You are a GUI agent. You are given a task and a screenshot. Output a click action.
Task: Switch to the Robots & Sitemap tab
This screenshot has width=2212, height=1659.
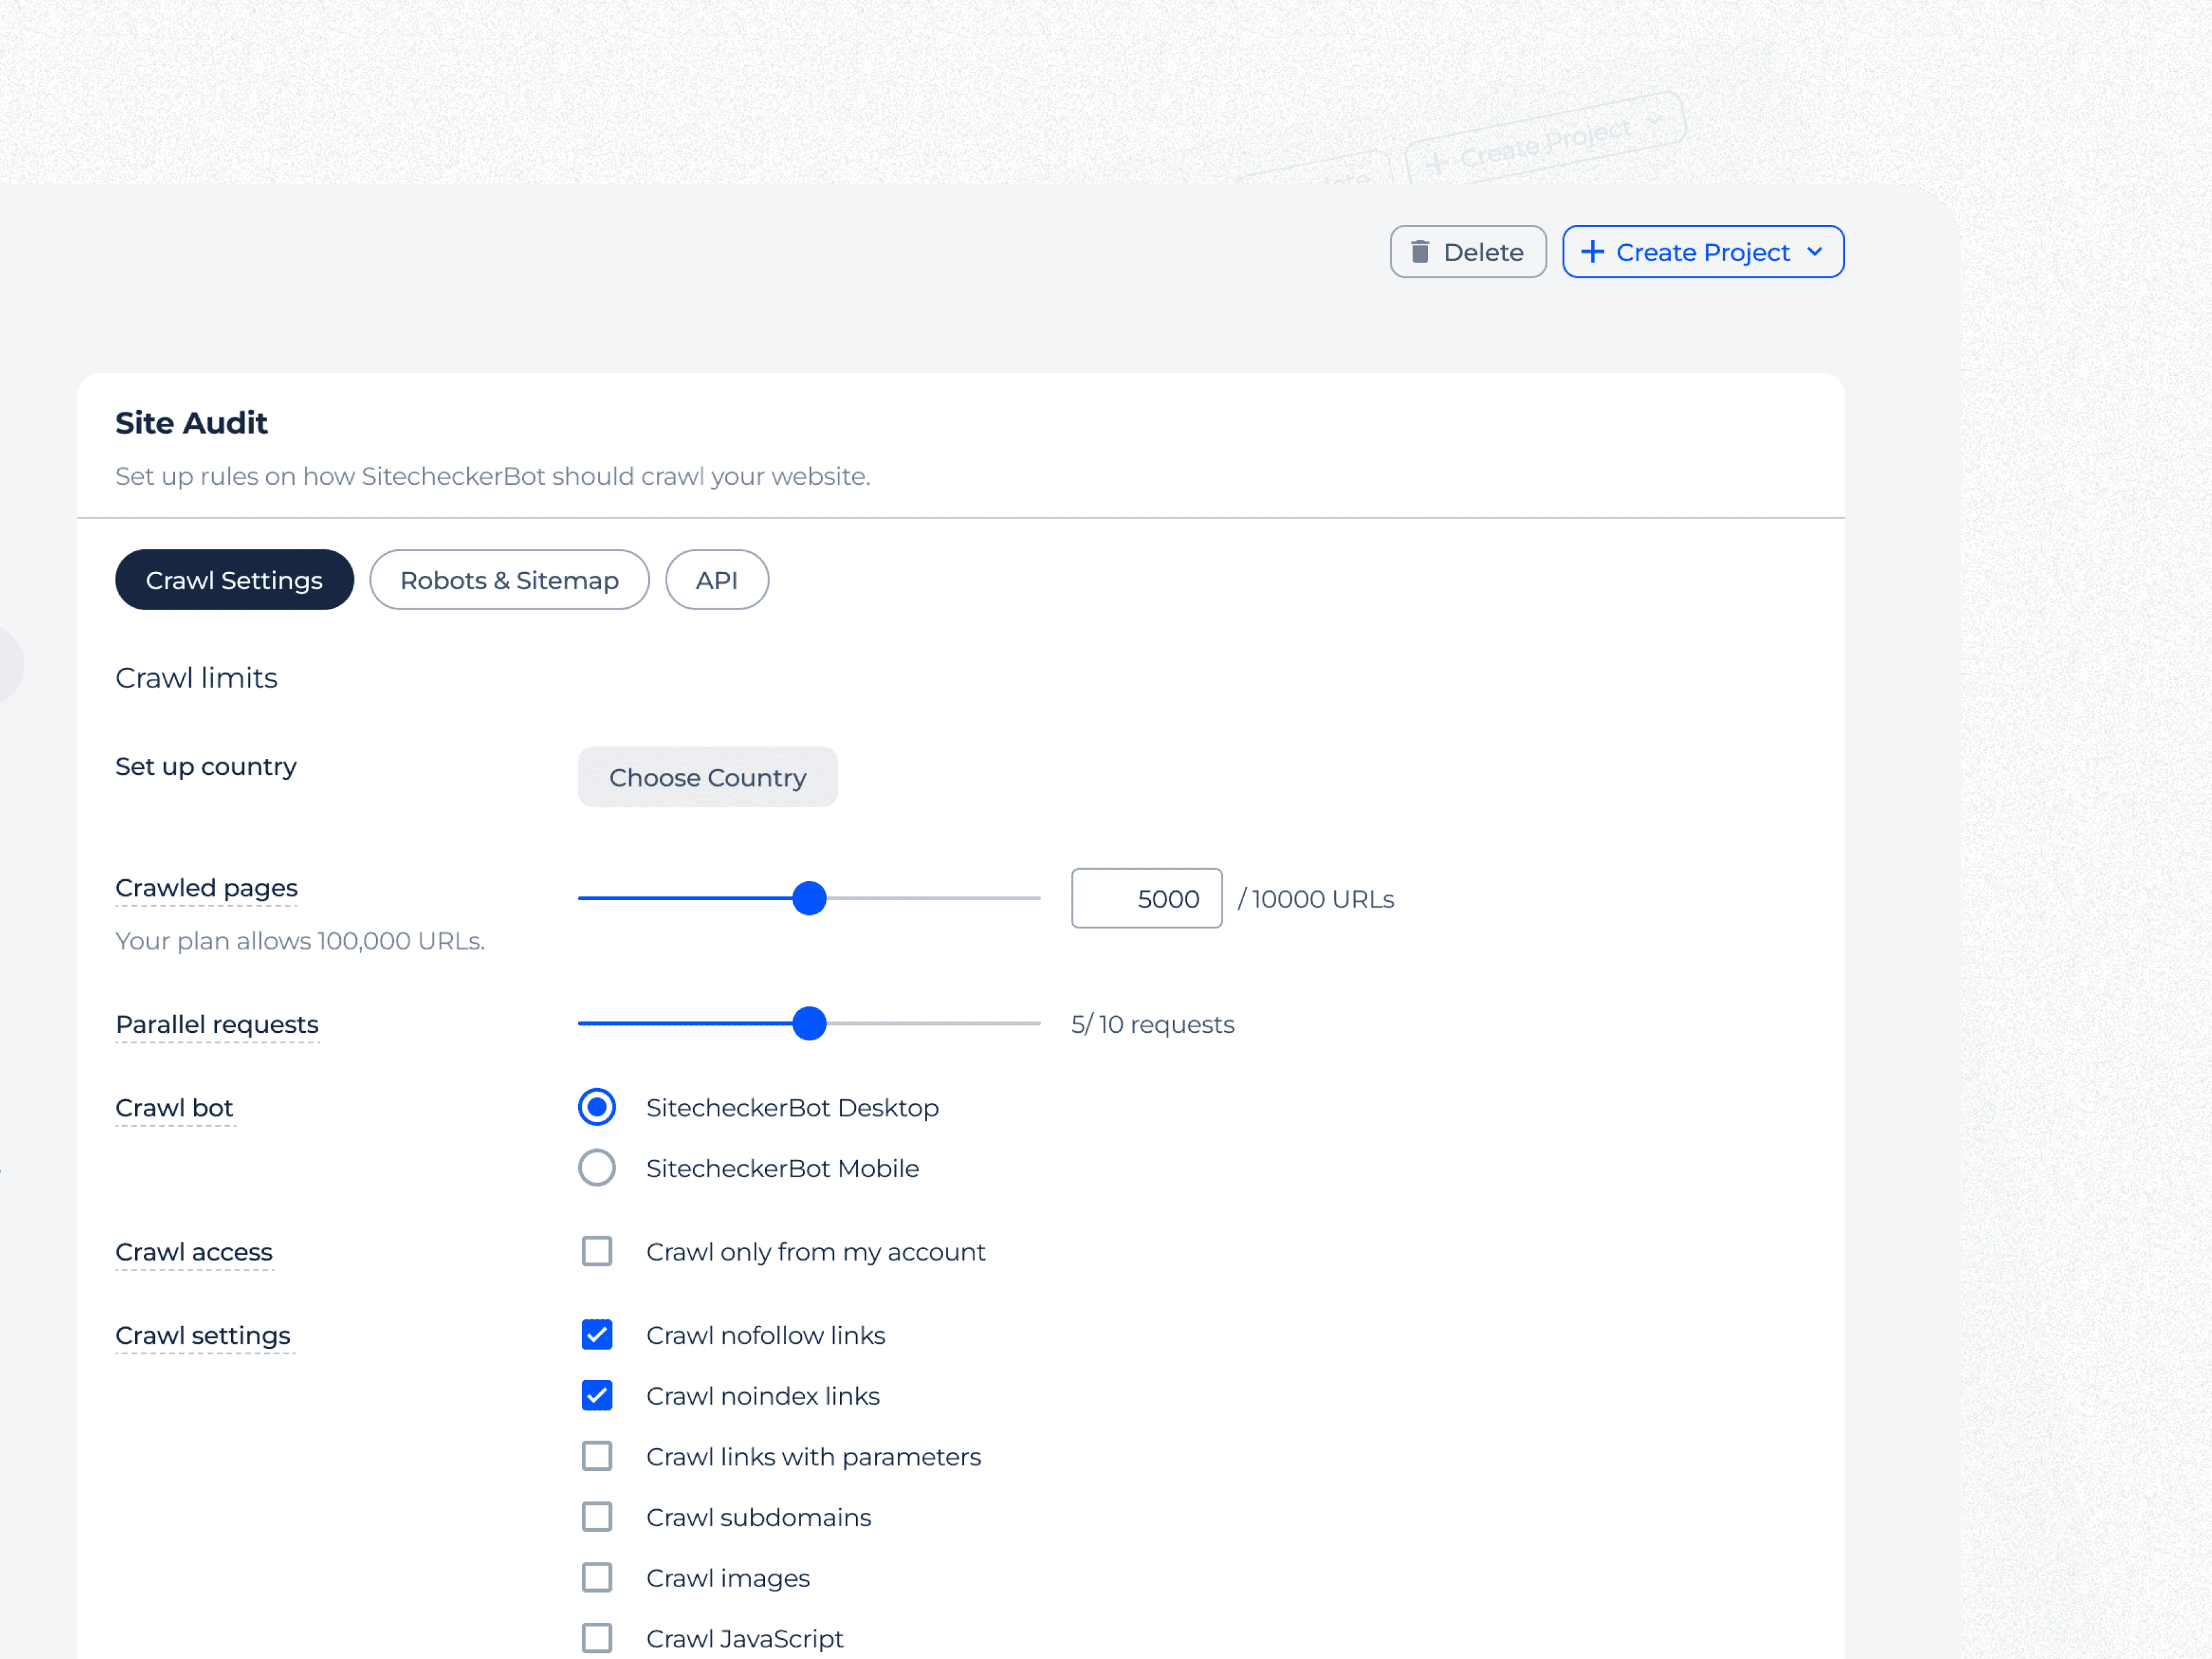509,580
